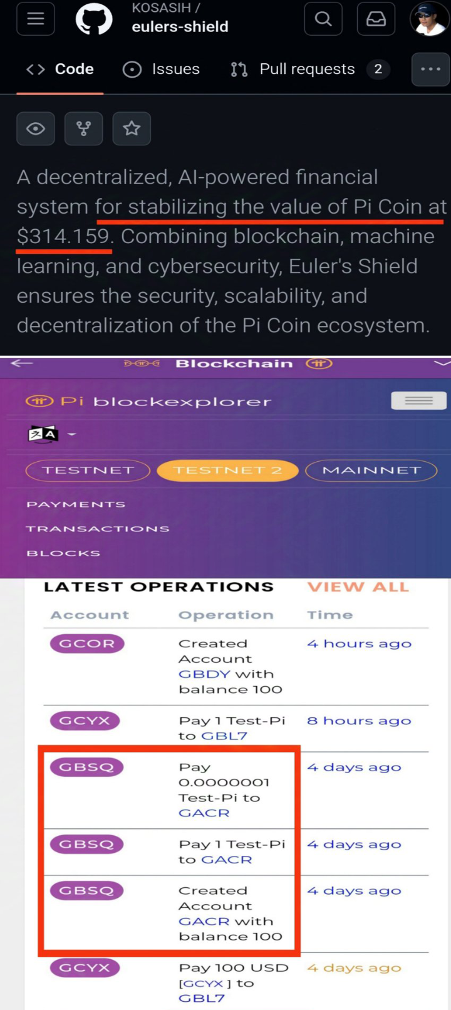Switch network to TESTNET
Viewport: 451px width, 1010px height.
click(88, 471)
